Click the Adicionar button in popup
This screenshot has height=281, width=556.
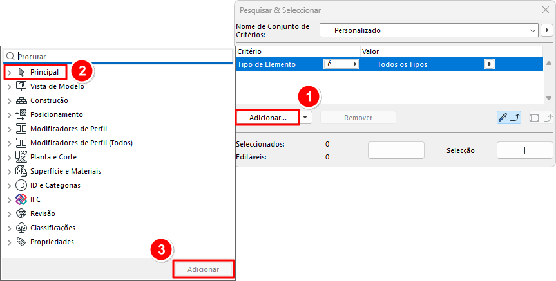(x=203, y=269)
